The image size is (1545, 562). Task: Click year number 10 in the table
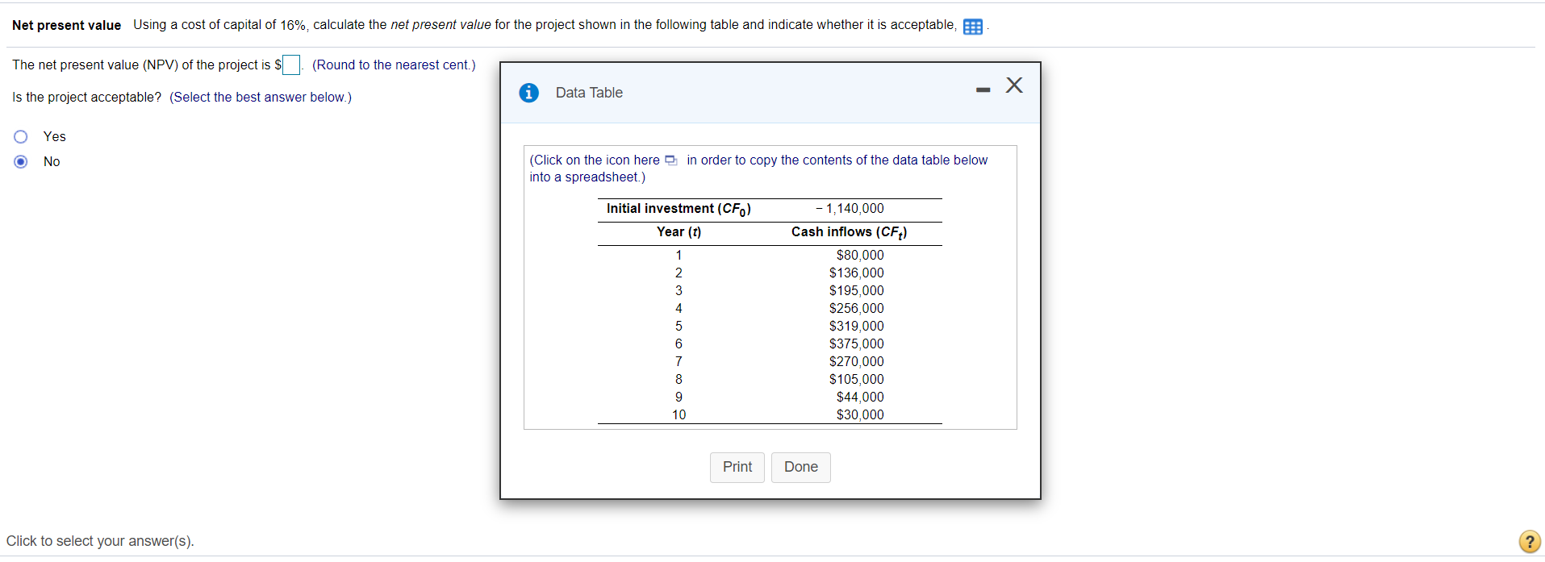(x=679, y=414)
